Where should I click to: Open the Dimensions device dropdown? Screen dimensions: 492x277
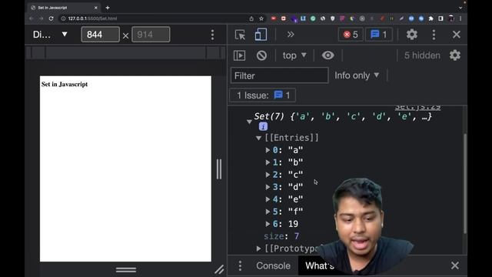click(x=50, y=34)
